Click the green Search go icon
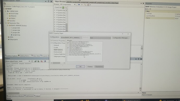Screen dimensions: 180x101 63,8
